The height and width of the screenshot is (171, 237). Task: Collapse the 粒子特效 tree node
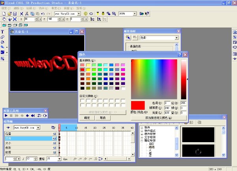(142, 141)
